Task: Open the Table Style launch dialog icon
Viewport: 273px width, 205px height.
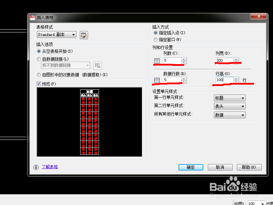Action: (84, 35)
